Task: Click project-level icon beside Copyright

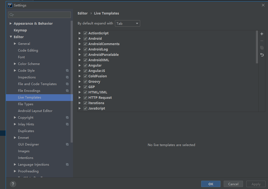Action: pos(67,117)
